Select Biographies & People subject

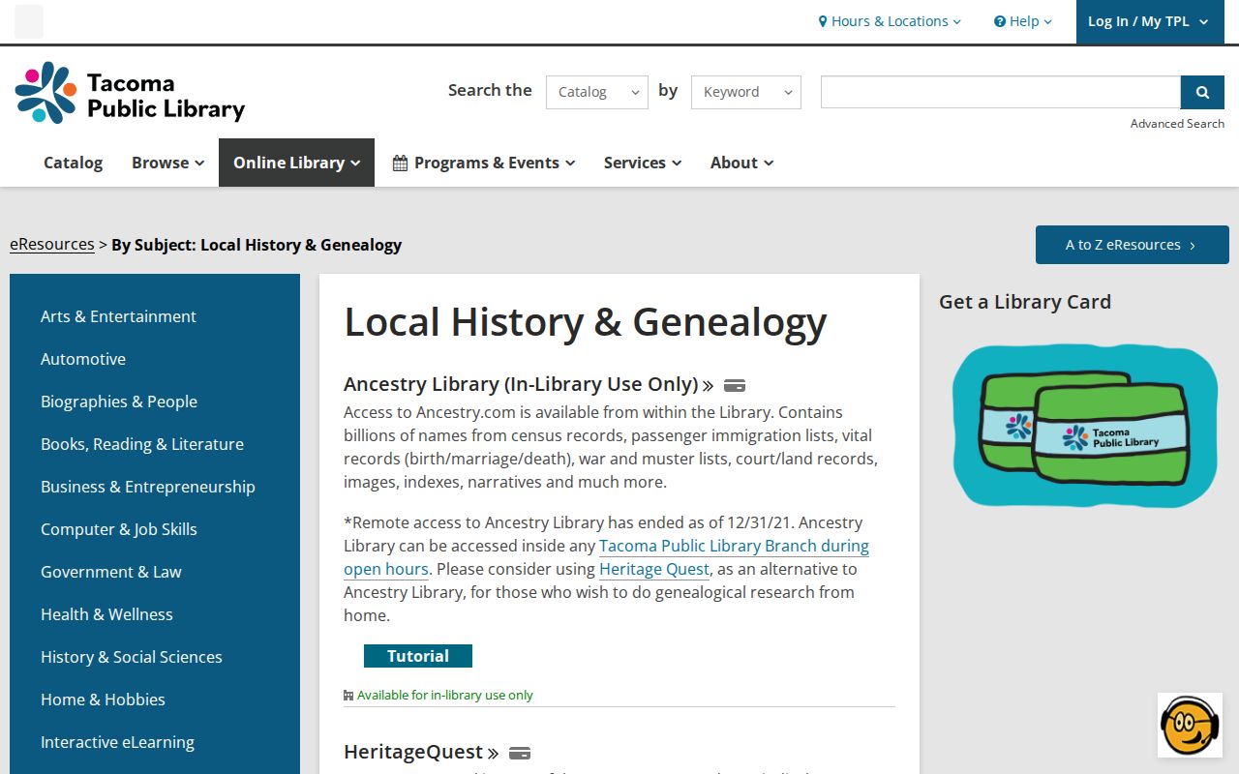[x=119, y=402]
